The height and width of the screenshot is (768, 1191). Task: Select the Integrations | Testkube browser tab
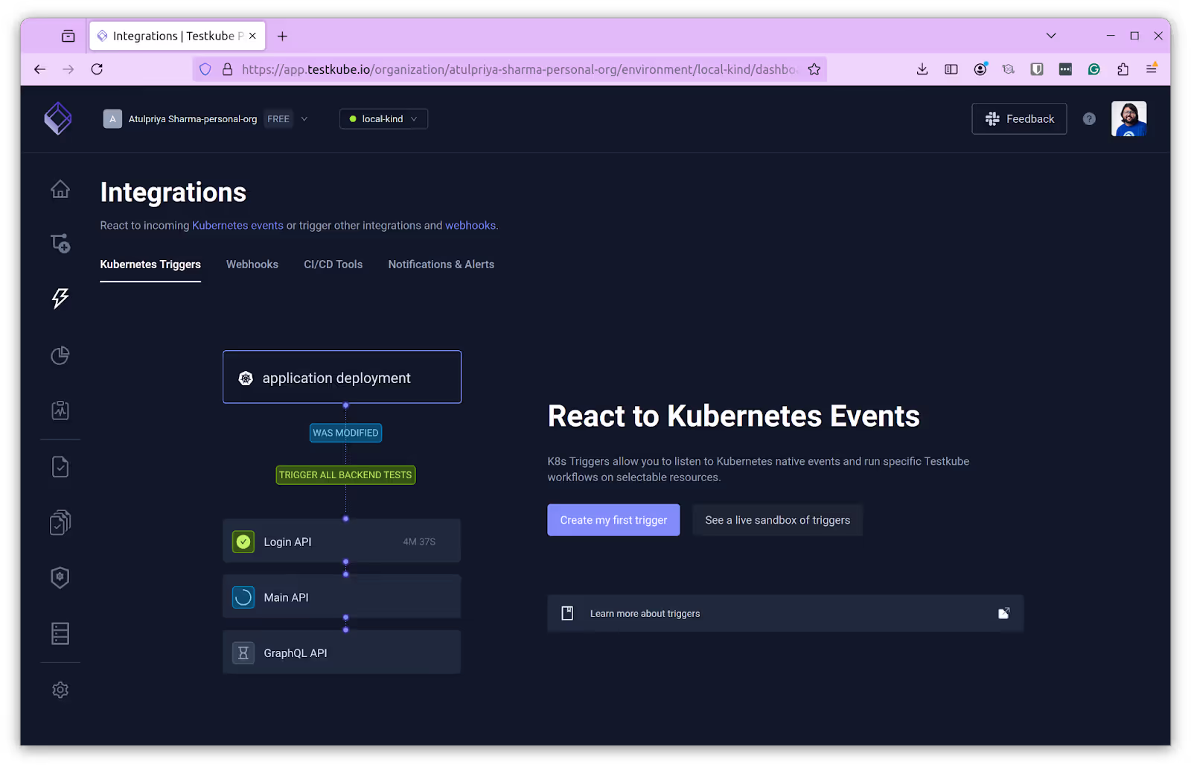pos(177,36)
